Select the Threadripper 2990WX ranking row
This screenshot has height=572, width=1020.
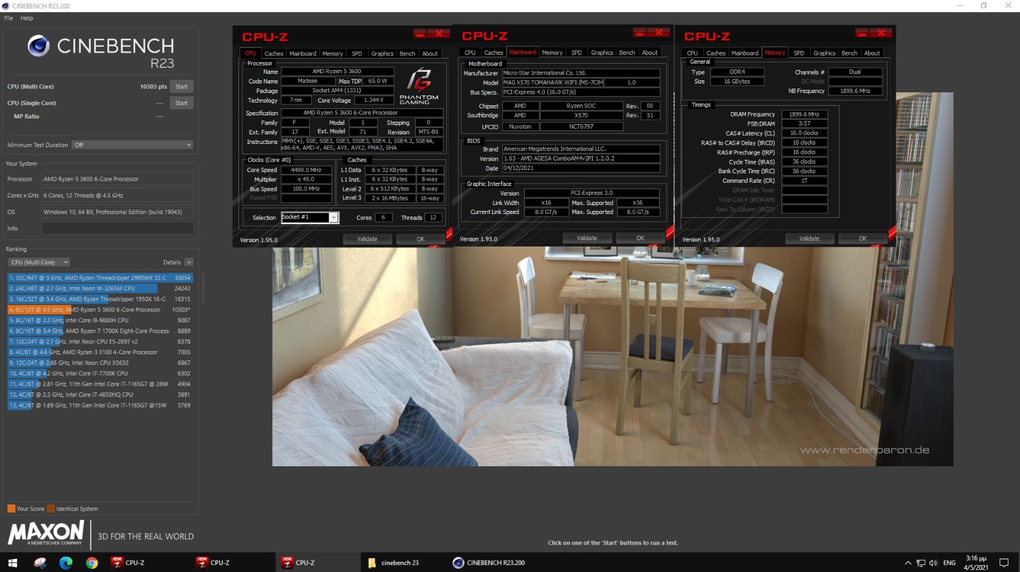click(100, 278)
